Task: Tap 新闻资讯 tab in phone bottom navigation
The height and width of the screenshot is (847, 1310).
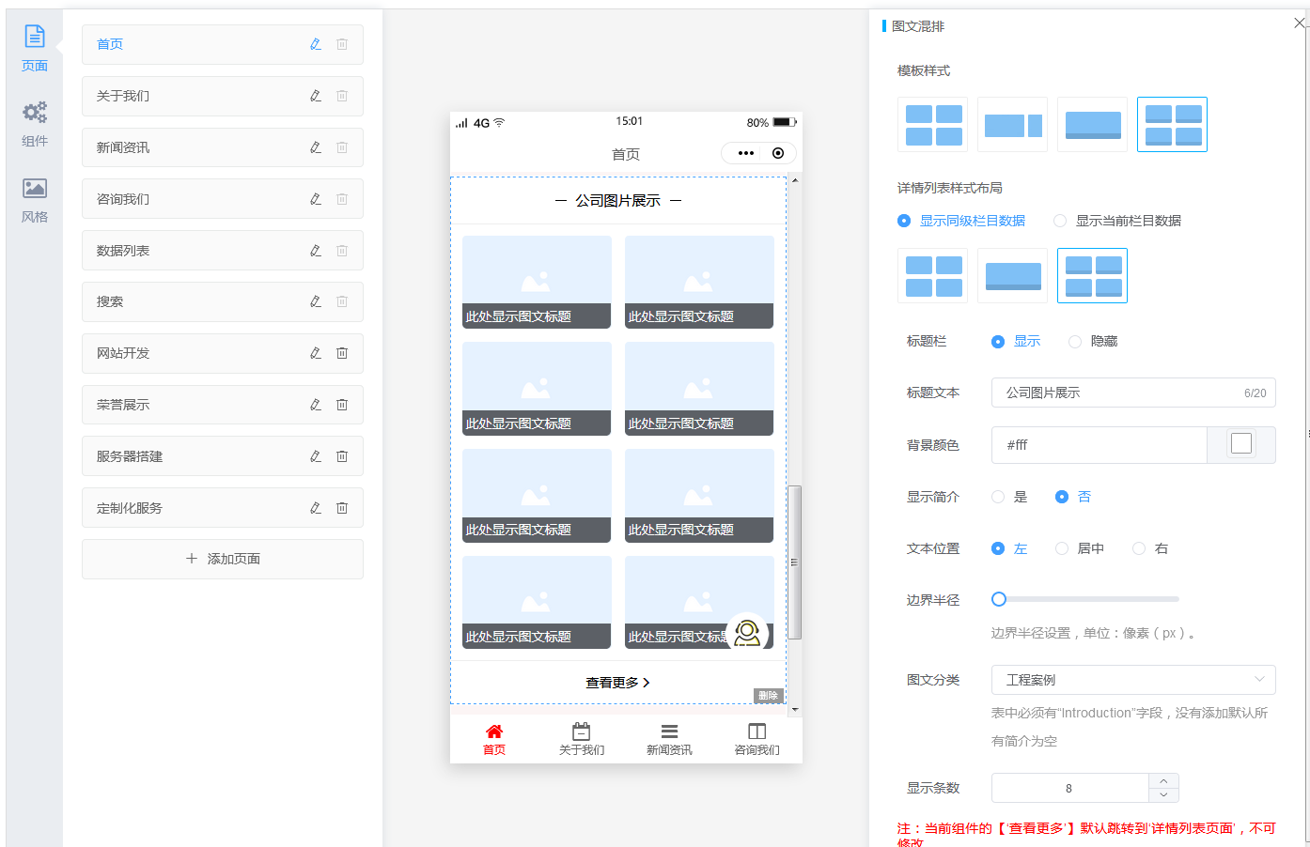Action: [x=669, y=739]
